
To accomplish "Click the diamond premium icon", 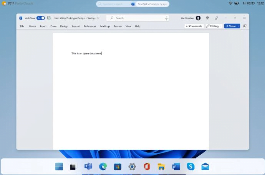I will [x=207, y=18].
